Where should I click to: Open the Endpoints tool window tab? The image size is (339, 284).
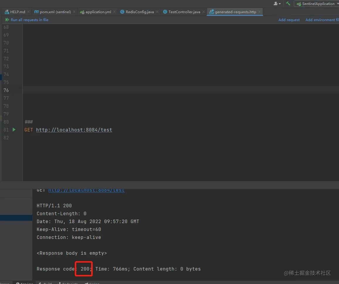68,283
